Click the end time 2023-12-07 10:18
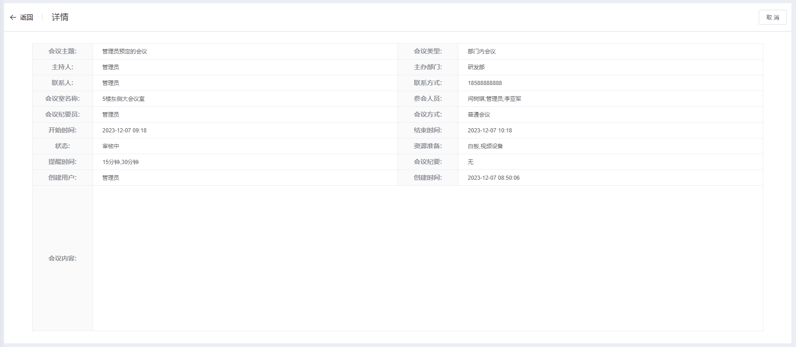Viewport: 796px width, 347px height. pos(490,131)
